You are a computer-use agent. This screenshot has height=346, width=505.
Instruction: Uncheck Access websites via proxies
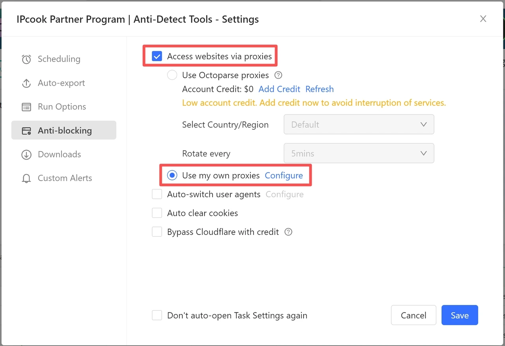click(x=157, y=56)
